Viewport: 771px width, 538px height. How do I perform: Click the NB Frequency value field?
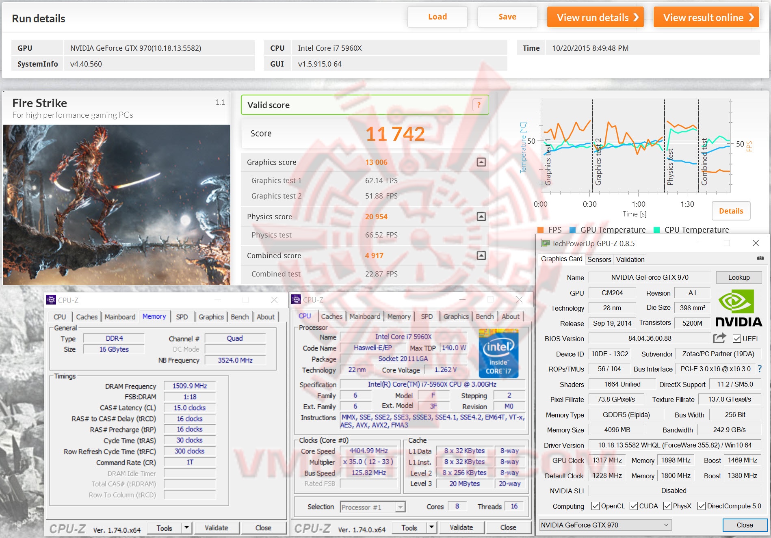(x=235, y=360)
